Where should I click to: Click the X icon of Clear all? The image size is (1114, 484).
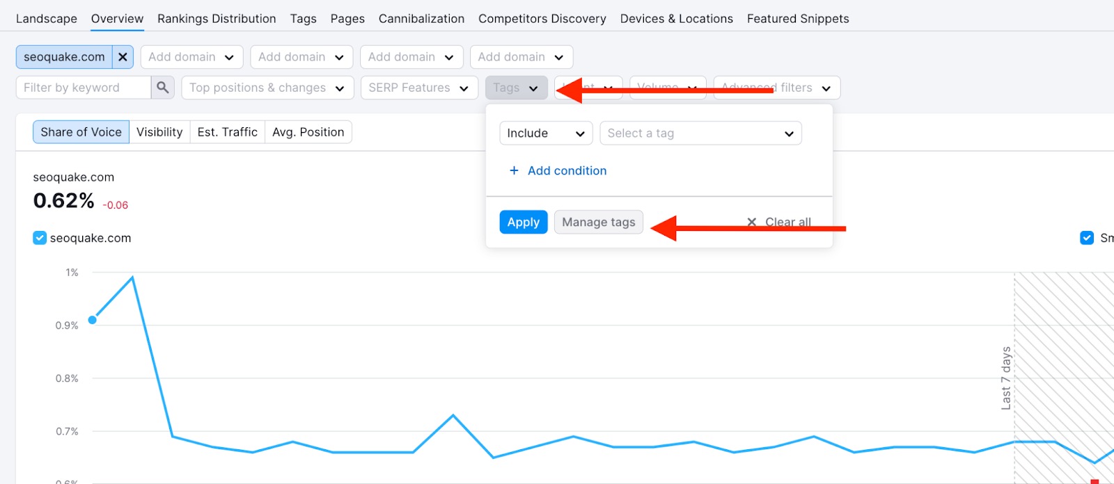point(751,223)
